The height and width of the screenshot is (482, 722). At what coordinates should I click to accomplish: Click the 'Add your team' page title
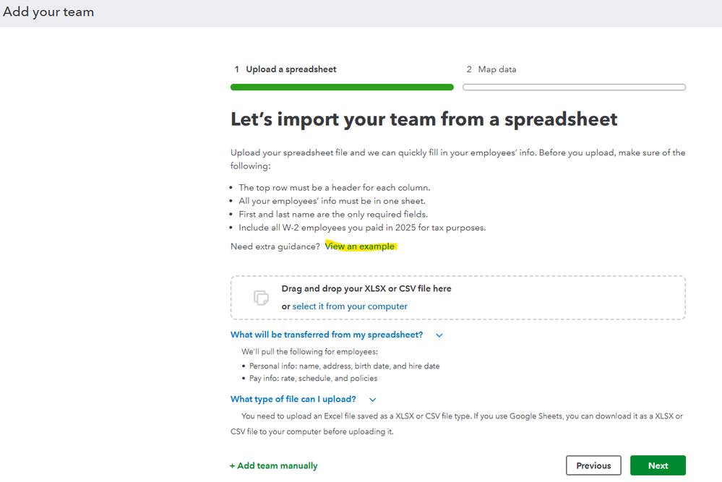48,12
